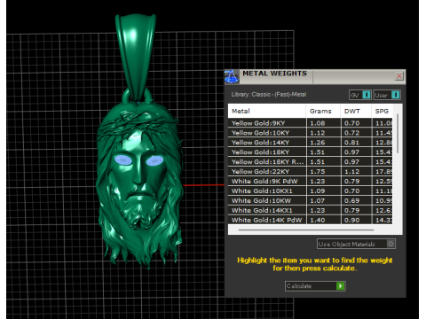Click the 1.12 DWT value
This screenshot has height=319, width=426.
(351, 172)
